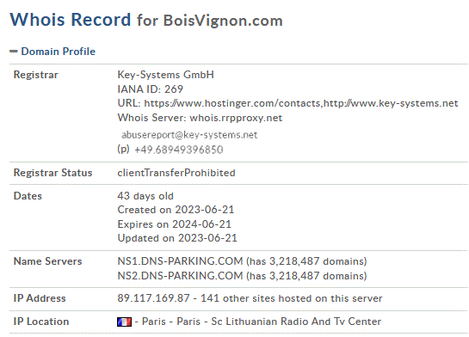Open the Key-Systems GmbH registrar name
This screenshot has height=337, width=469.
pos(166,75)
